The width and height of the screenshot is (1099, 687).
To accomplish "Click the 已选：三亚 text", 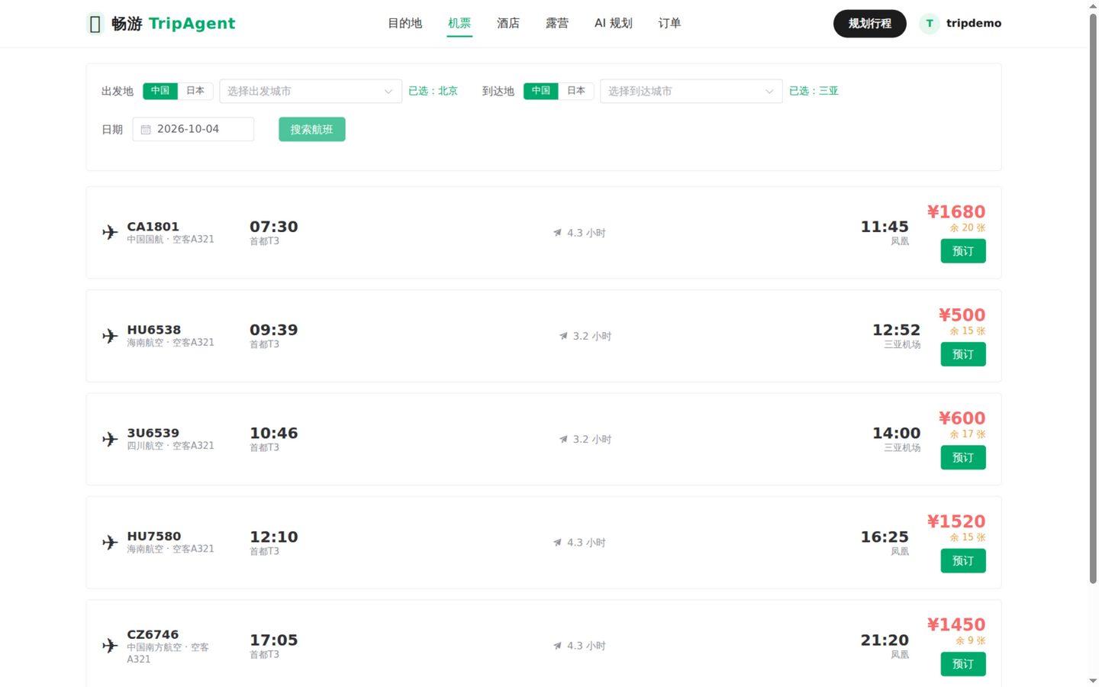I will tap(814, 91).
